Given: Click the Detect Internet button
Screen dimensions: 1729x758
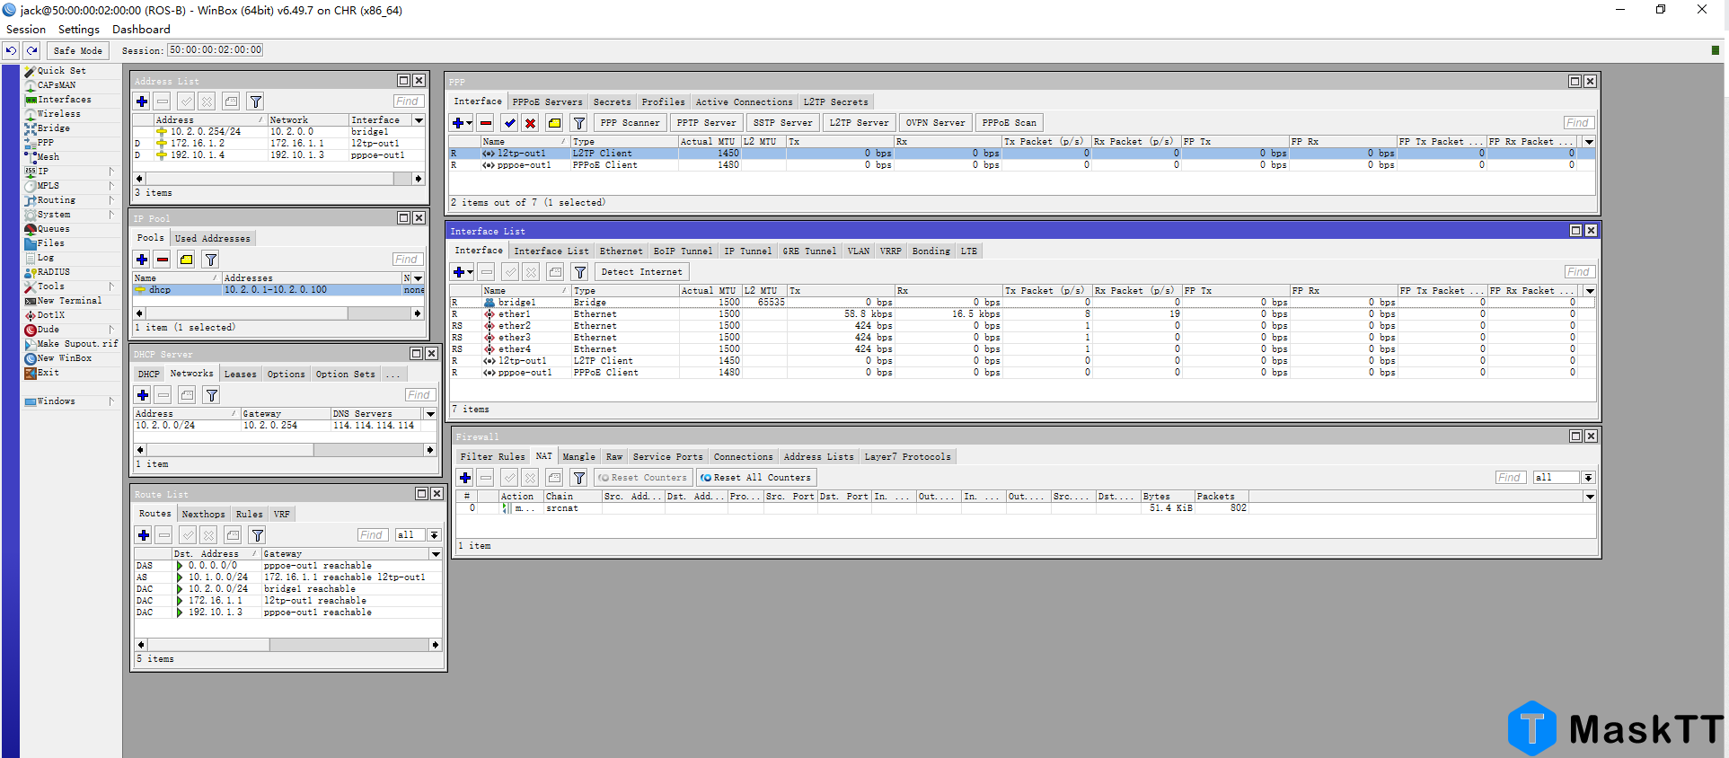Looking at the screenshot, I should click(x=641, y=272).
